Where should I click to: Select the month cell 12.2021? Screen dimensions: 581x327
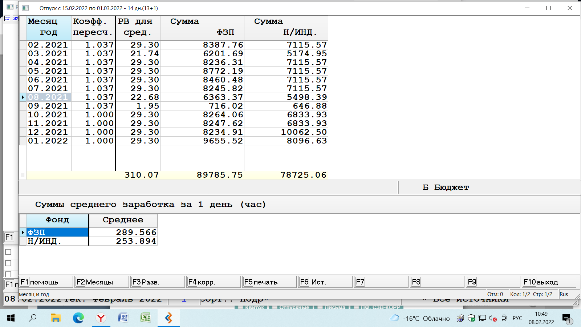pos(48,132)
